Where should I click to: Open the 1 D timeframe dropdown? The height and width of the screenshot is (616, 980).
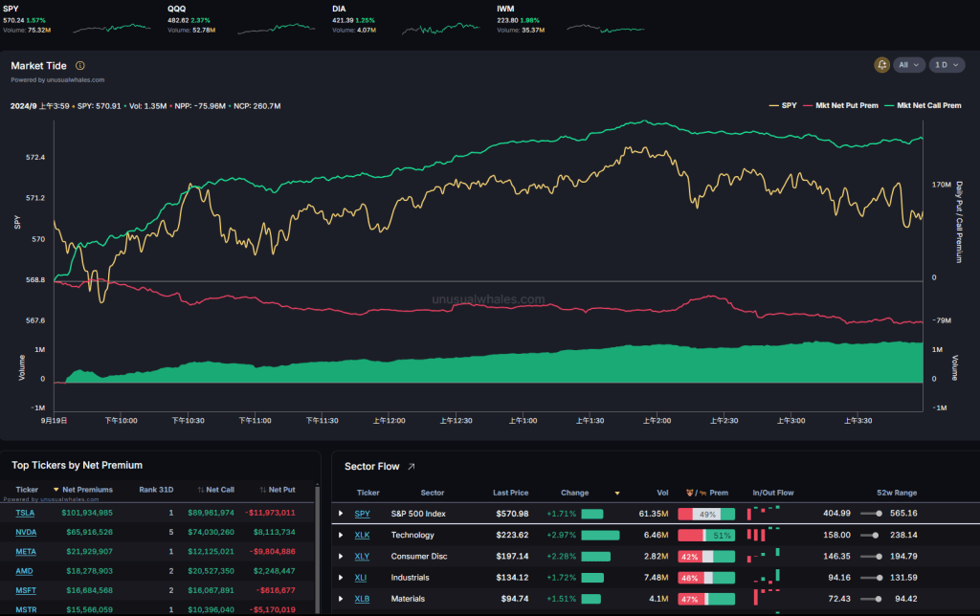946,65
